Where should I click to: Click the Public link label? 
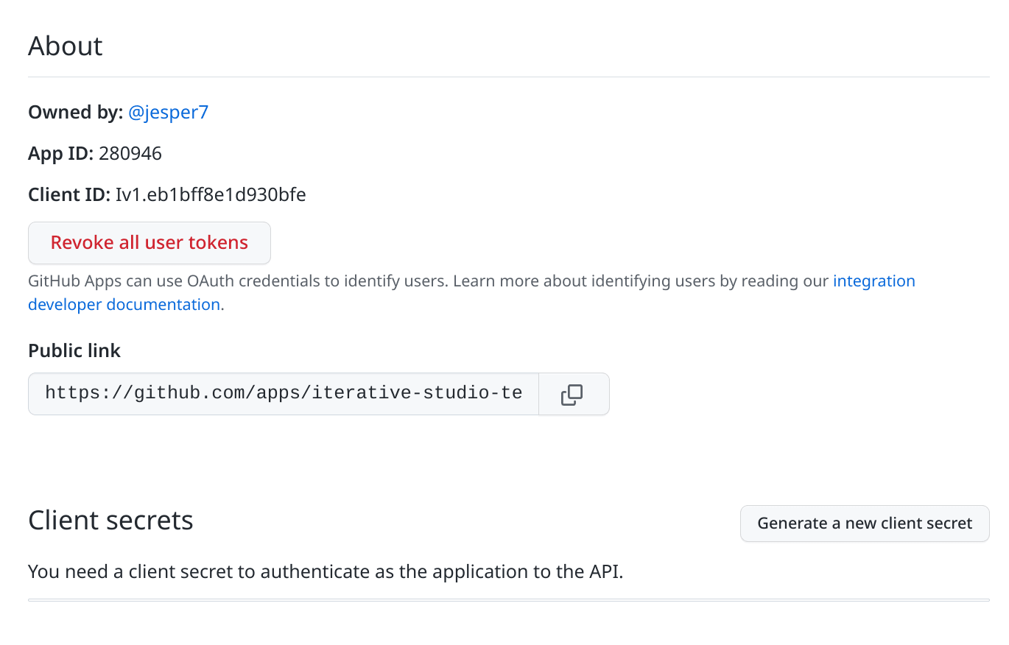coord(74,351)
